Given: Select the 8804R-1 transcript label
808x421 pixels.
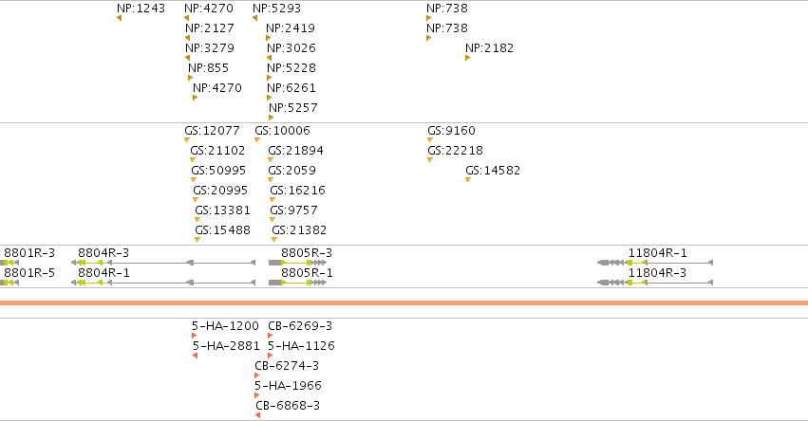Looking at the screenshot, I should point(103,273).
